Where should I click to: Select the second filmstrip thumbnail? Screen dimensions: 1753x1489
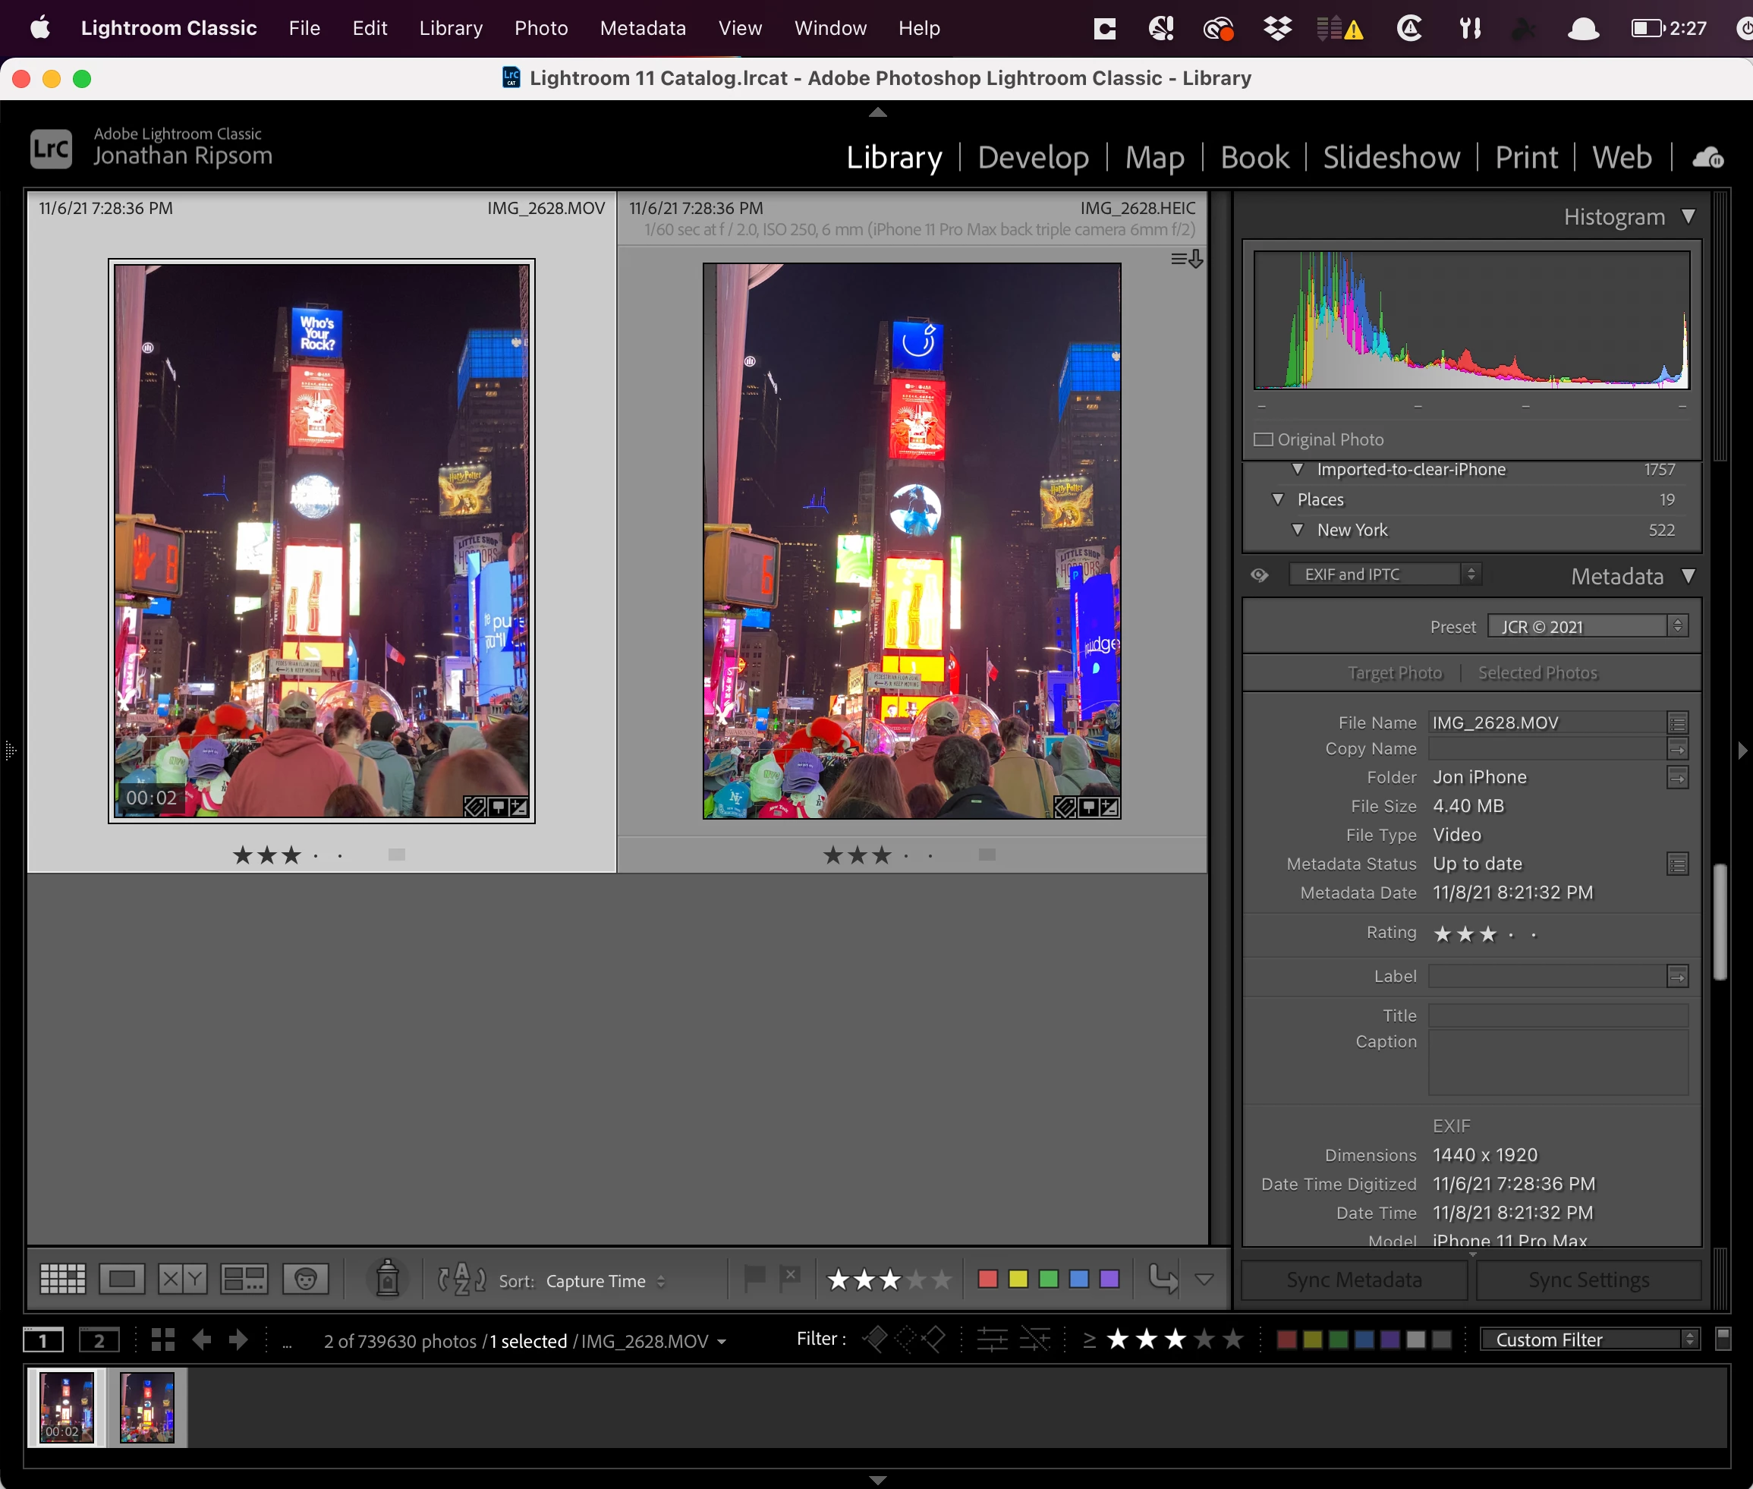(147, 1406)
